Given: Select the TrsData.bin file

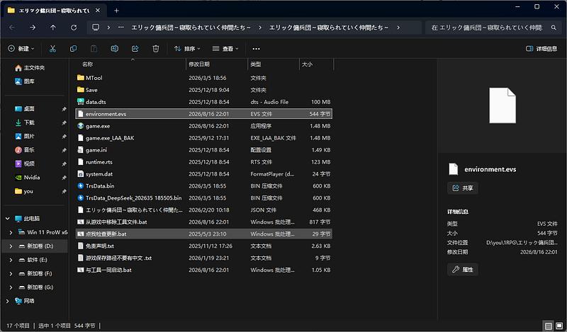Looking at the screenshot, I should point(204,186).
